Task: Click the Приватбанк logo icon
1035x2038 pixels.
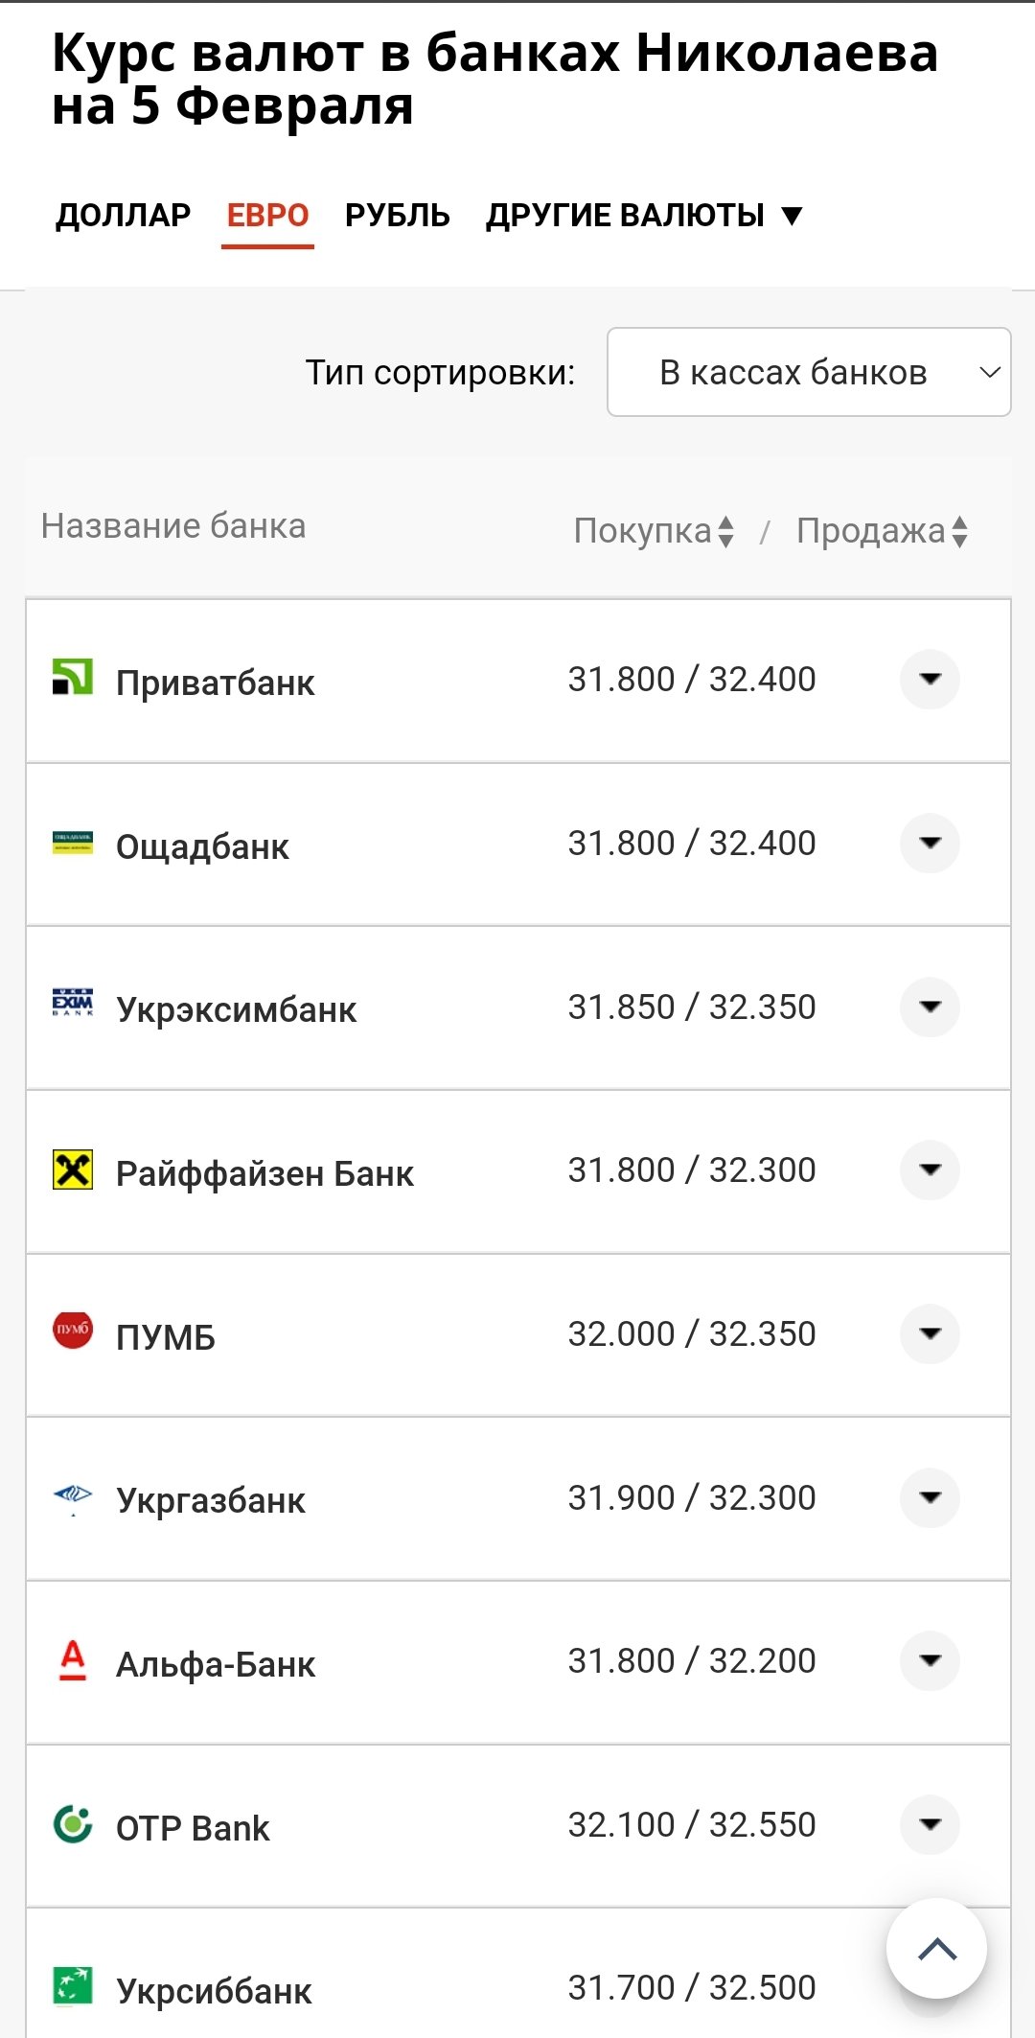Action: coord(73,678)
